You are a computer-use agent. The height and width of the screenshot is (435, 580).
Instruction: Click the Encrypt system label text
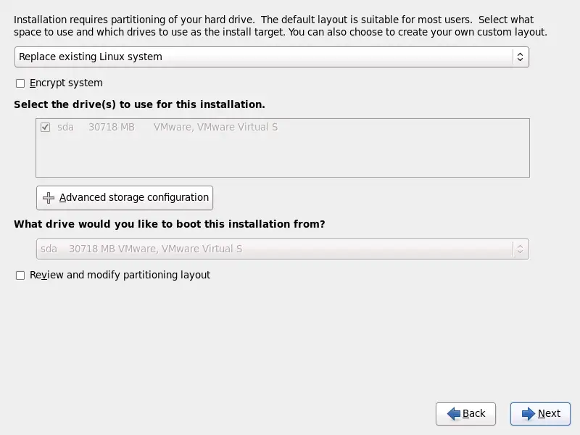pyautogui.click(x=66, y=83)
